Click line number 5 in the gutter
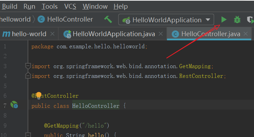Viewport: 254px width, 137px height. click(5, 86)
